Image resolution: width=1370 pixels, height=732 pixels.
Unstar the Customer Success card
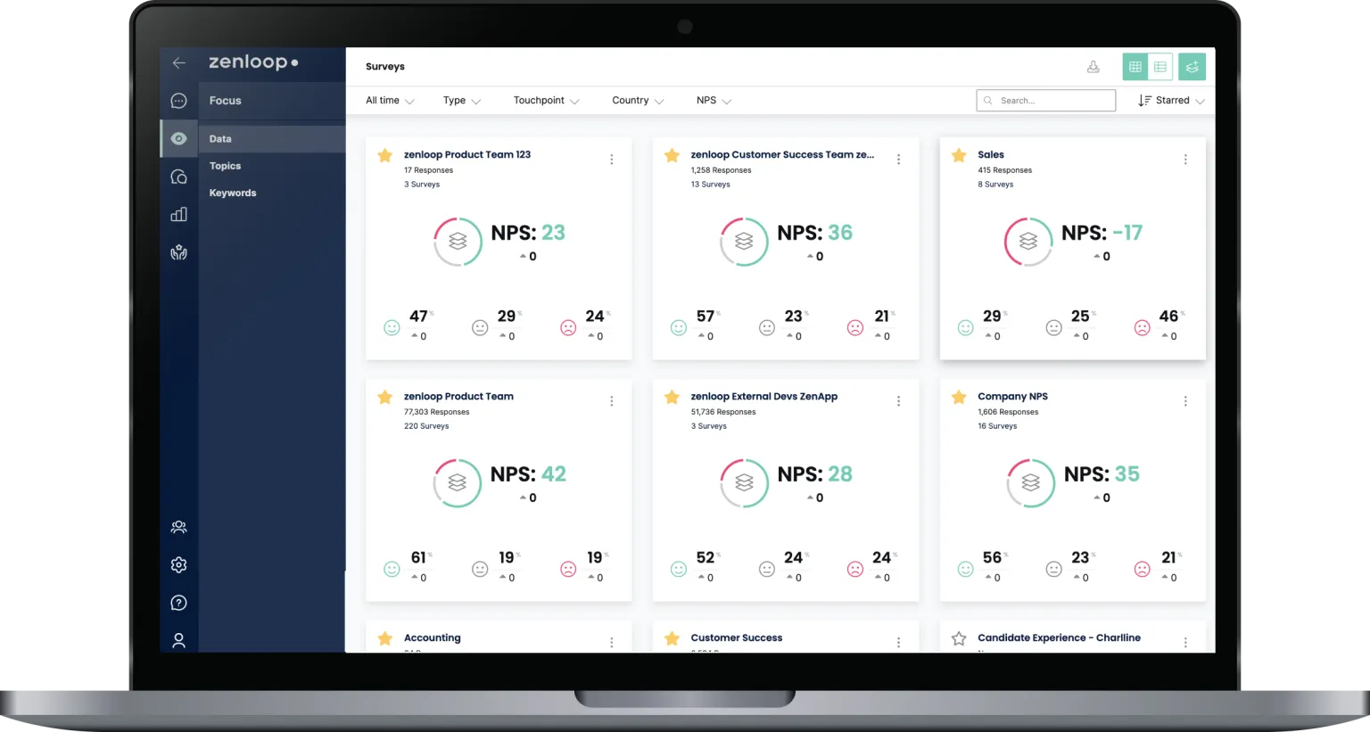pos(672,638)
